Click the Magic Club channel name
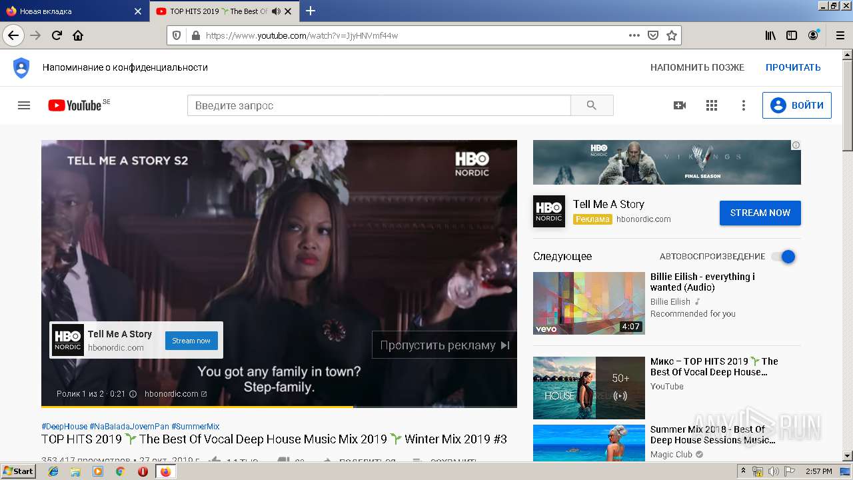Screen dimensions: 853x480 (x=671, y=455)
